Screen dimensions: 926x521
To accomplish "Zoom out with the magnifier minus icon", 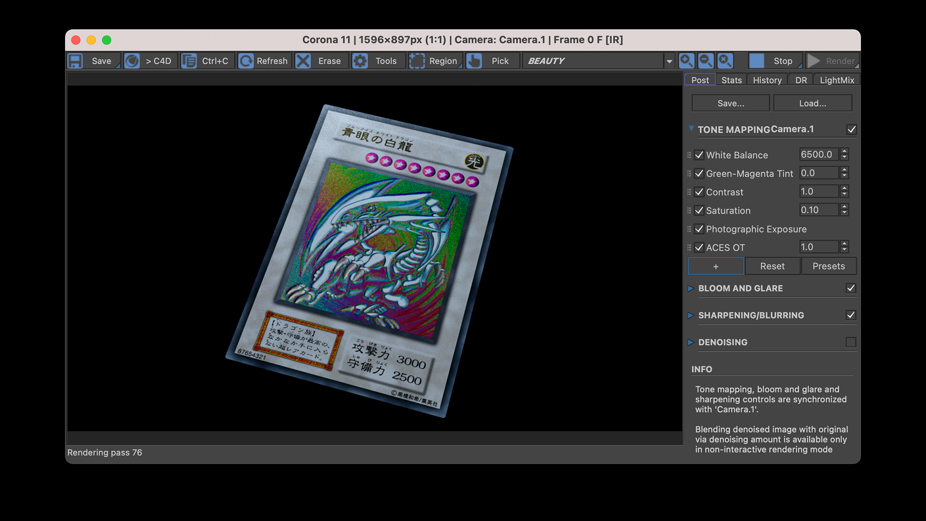I will point(706,61).
